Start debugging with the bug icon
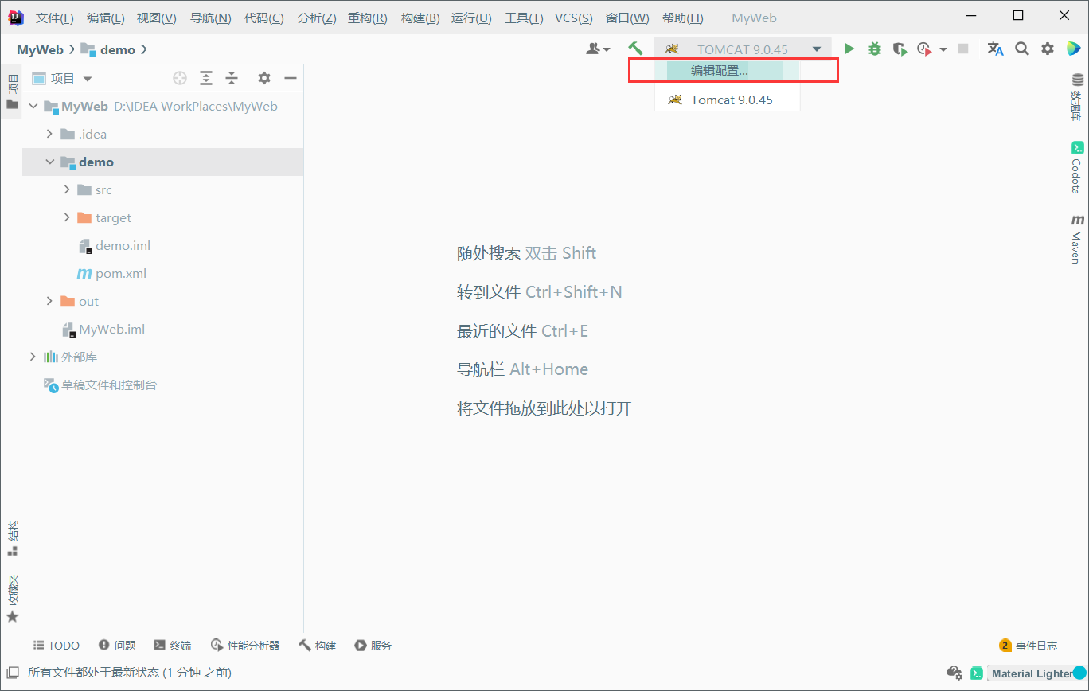1089x691 pixels. click(874, 49)
